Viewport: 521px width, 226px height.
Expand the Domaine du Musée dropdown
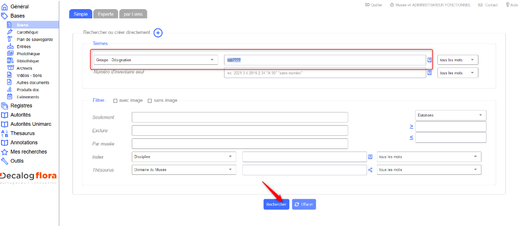(x=184, y=169)
